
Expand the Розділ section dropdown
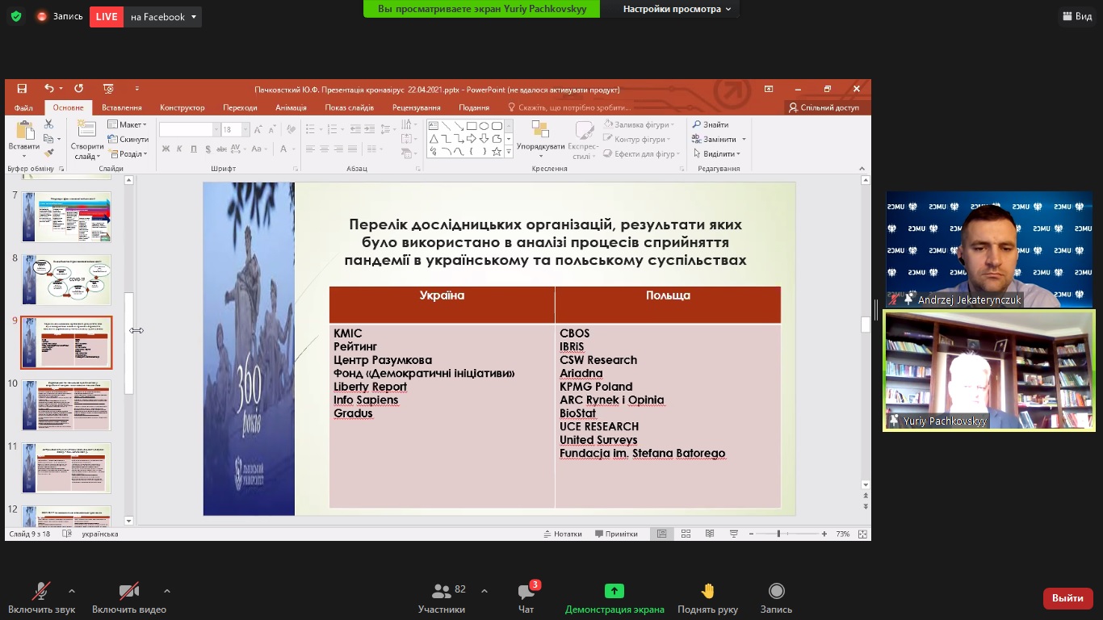(x=128, y=153)
